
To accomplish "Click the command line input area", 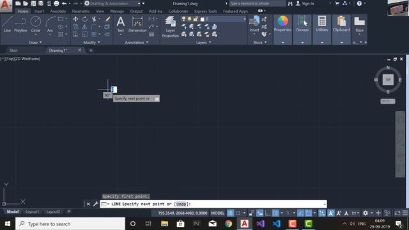I will click(x=213, y=204).
